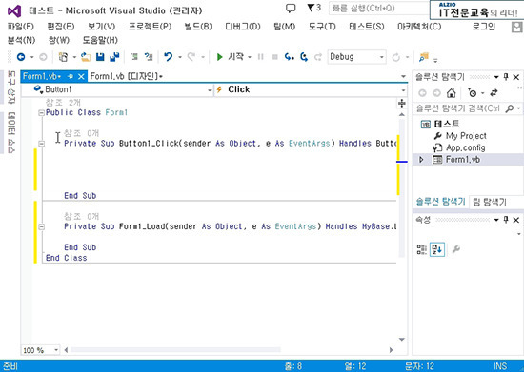Collapse the Button1_Click sub outline
Viewport: 524px width, 372px height.
pyautogui.click(x=41, y=144)
